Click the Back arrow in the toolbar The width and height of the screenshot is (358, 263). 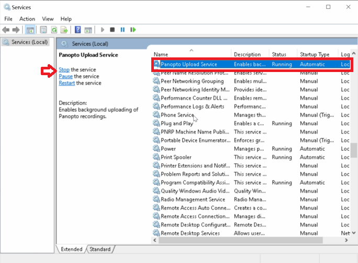pos(6,30)
